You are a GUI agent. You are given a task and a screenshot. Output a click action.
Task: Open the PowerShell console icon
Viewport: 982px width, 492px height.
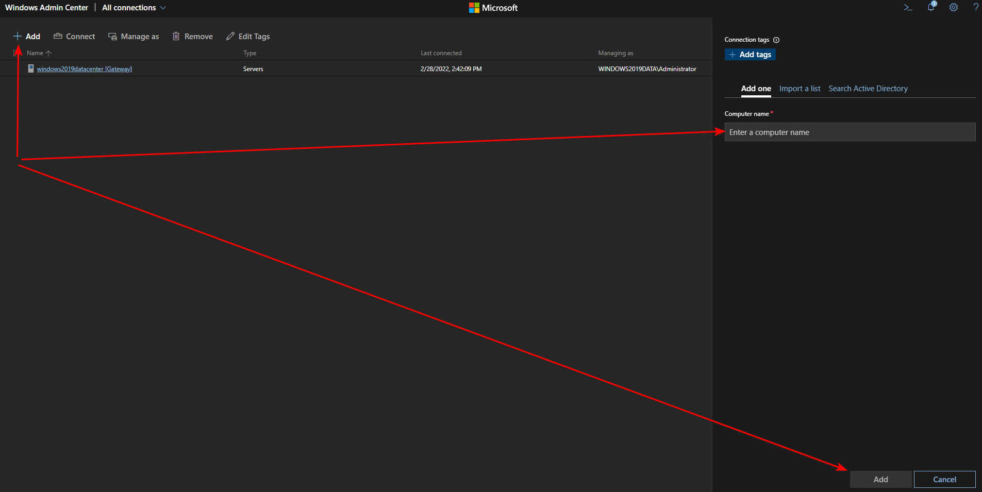click(908, 7)
